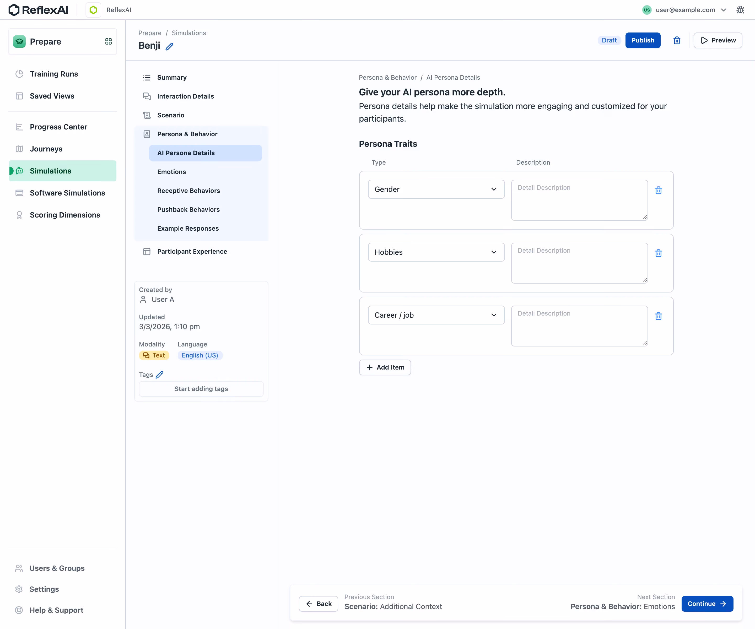755x629 pixels.
Task: Select the Emotions subsection
Action: (205, 172)
